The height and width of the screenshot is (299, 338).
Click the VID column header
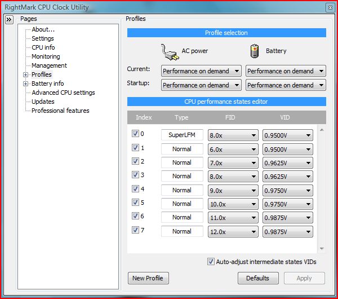tap(284, 117)
